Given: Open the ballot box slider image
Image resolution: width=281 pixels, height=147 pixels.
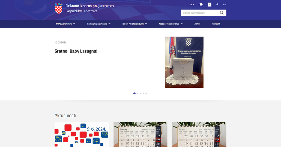Looking at the screenshot, I should (x=184, y=62).
